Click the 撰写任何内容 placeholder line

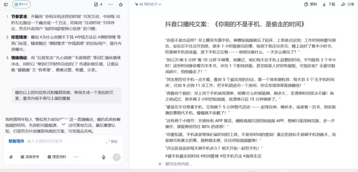click(179, 164)
